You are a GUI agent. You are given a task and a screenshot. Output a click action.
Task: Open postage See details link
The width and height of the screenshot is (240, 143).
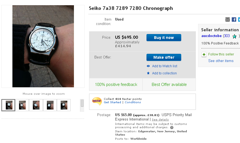coord(160,120)
